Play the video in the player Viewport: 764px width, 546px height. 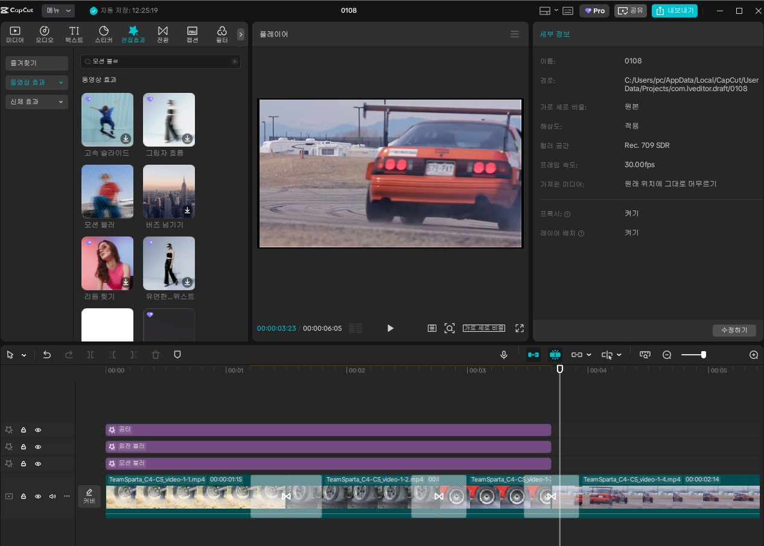[x=390, y=328]
